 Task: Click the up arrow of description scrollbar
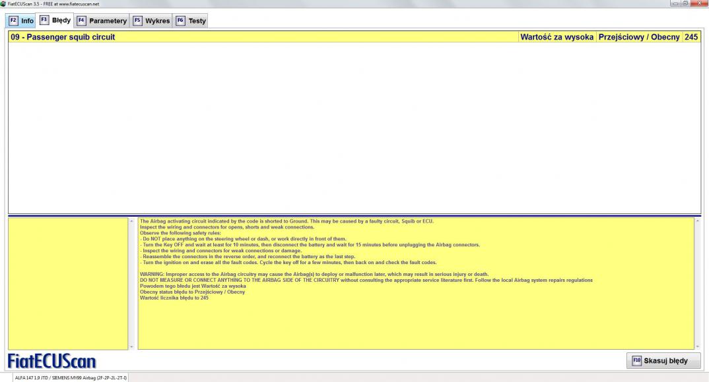point(697,221)
